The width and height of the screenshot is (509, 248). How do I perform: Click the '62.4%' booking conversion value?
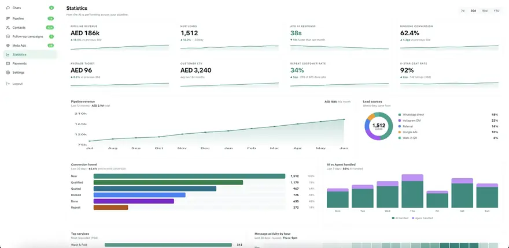[x=410, y=33]
